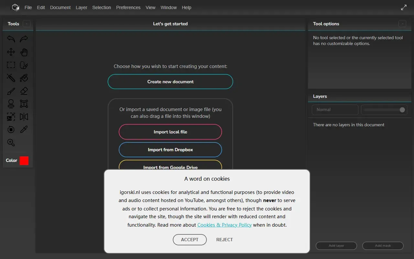Click the Undo arrow icon
This screenshot has height=259, width=414.
pos(11,39)
